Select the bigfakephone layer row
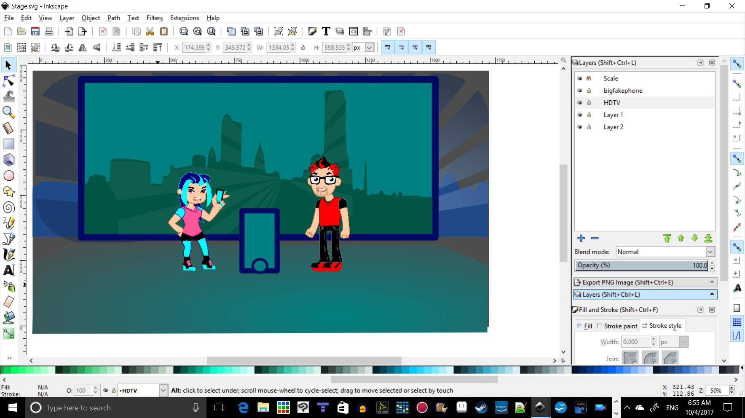This screenshot has height=418, width=745. pos(645,91)
